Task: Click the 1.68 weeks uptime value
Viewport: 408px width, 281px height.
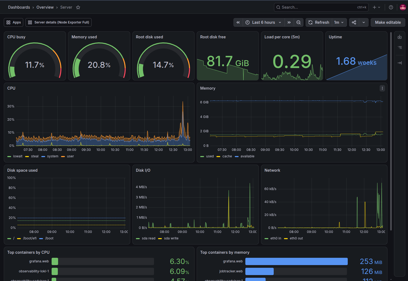Action: 356,62
